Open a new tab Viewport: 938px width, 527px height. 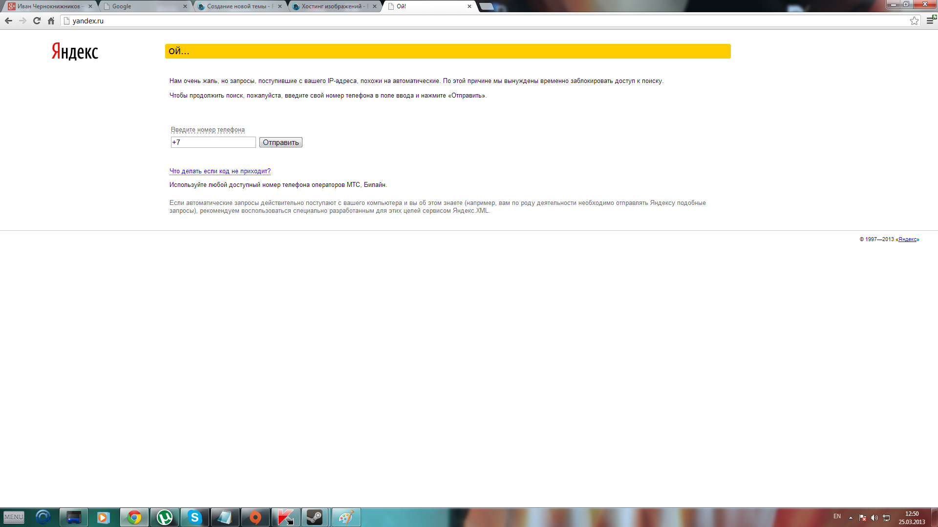[x=487, y=6]
